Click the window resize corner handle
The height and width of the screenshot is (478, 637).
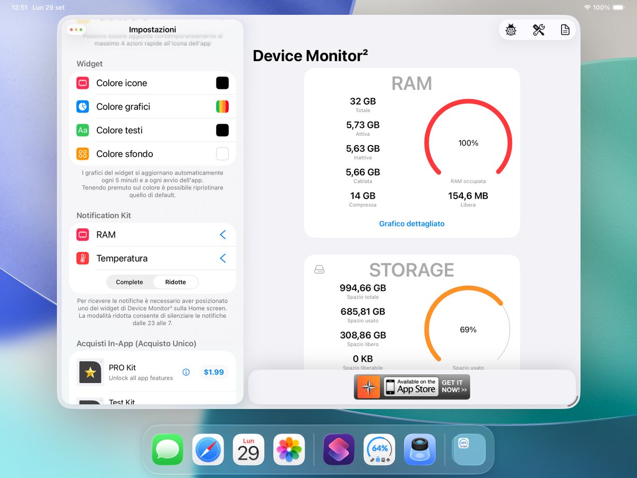572,401
